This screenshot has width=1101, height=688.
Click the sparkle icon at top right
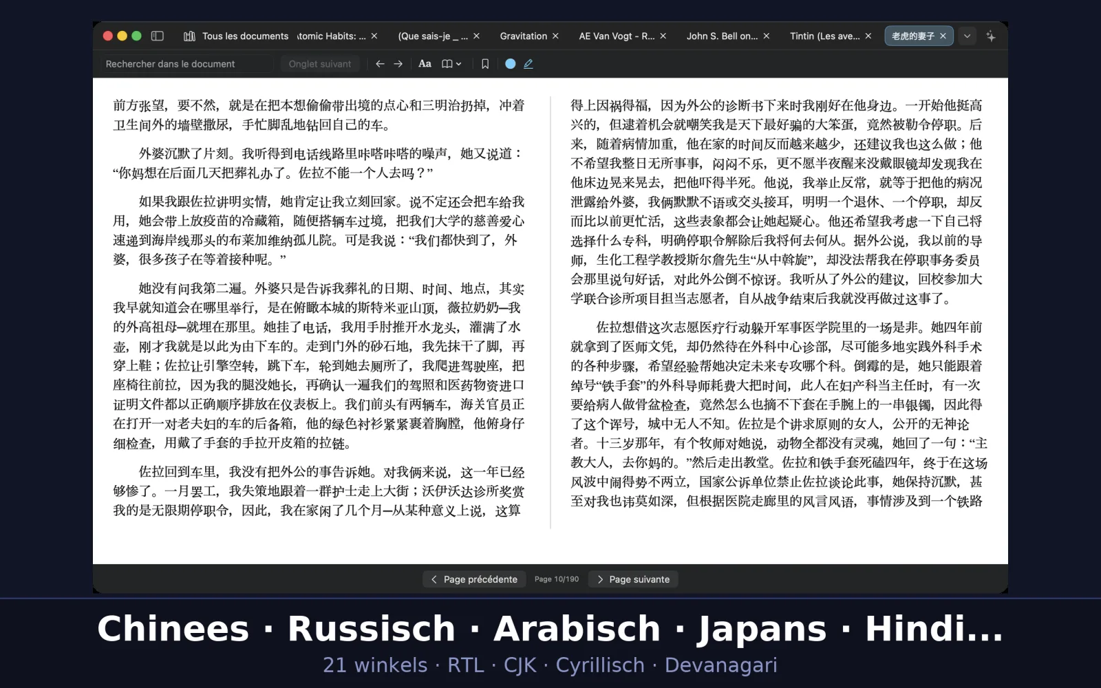990,36
